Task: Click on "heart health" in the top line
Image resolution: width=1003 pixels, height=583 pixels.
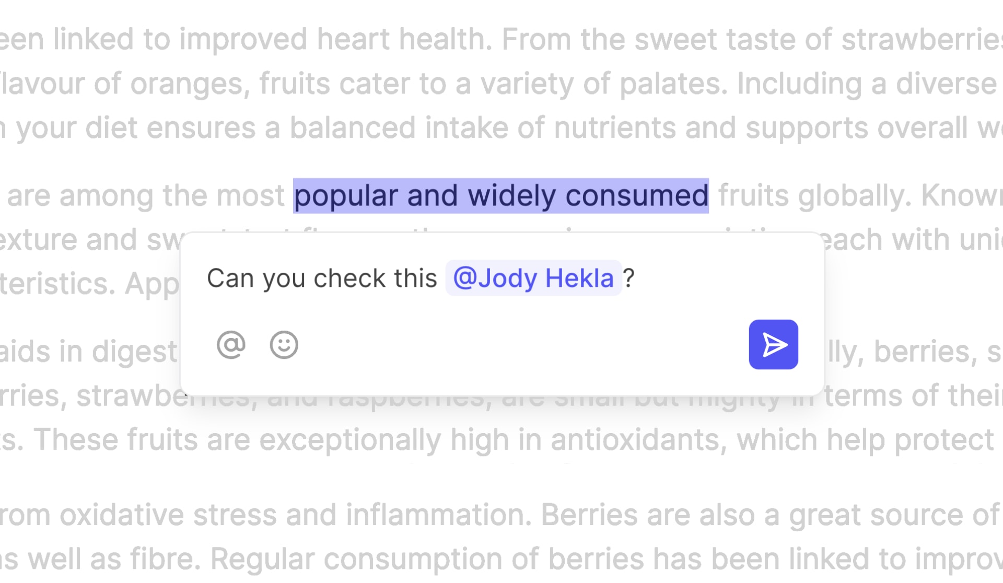Action: pos(404,40)
